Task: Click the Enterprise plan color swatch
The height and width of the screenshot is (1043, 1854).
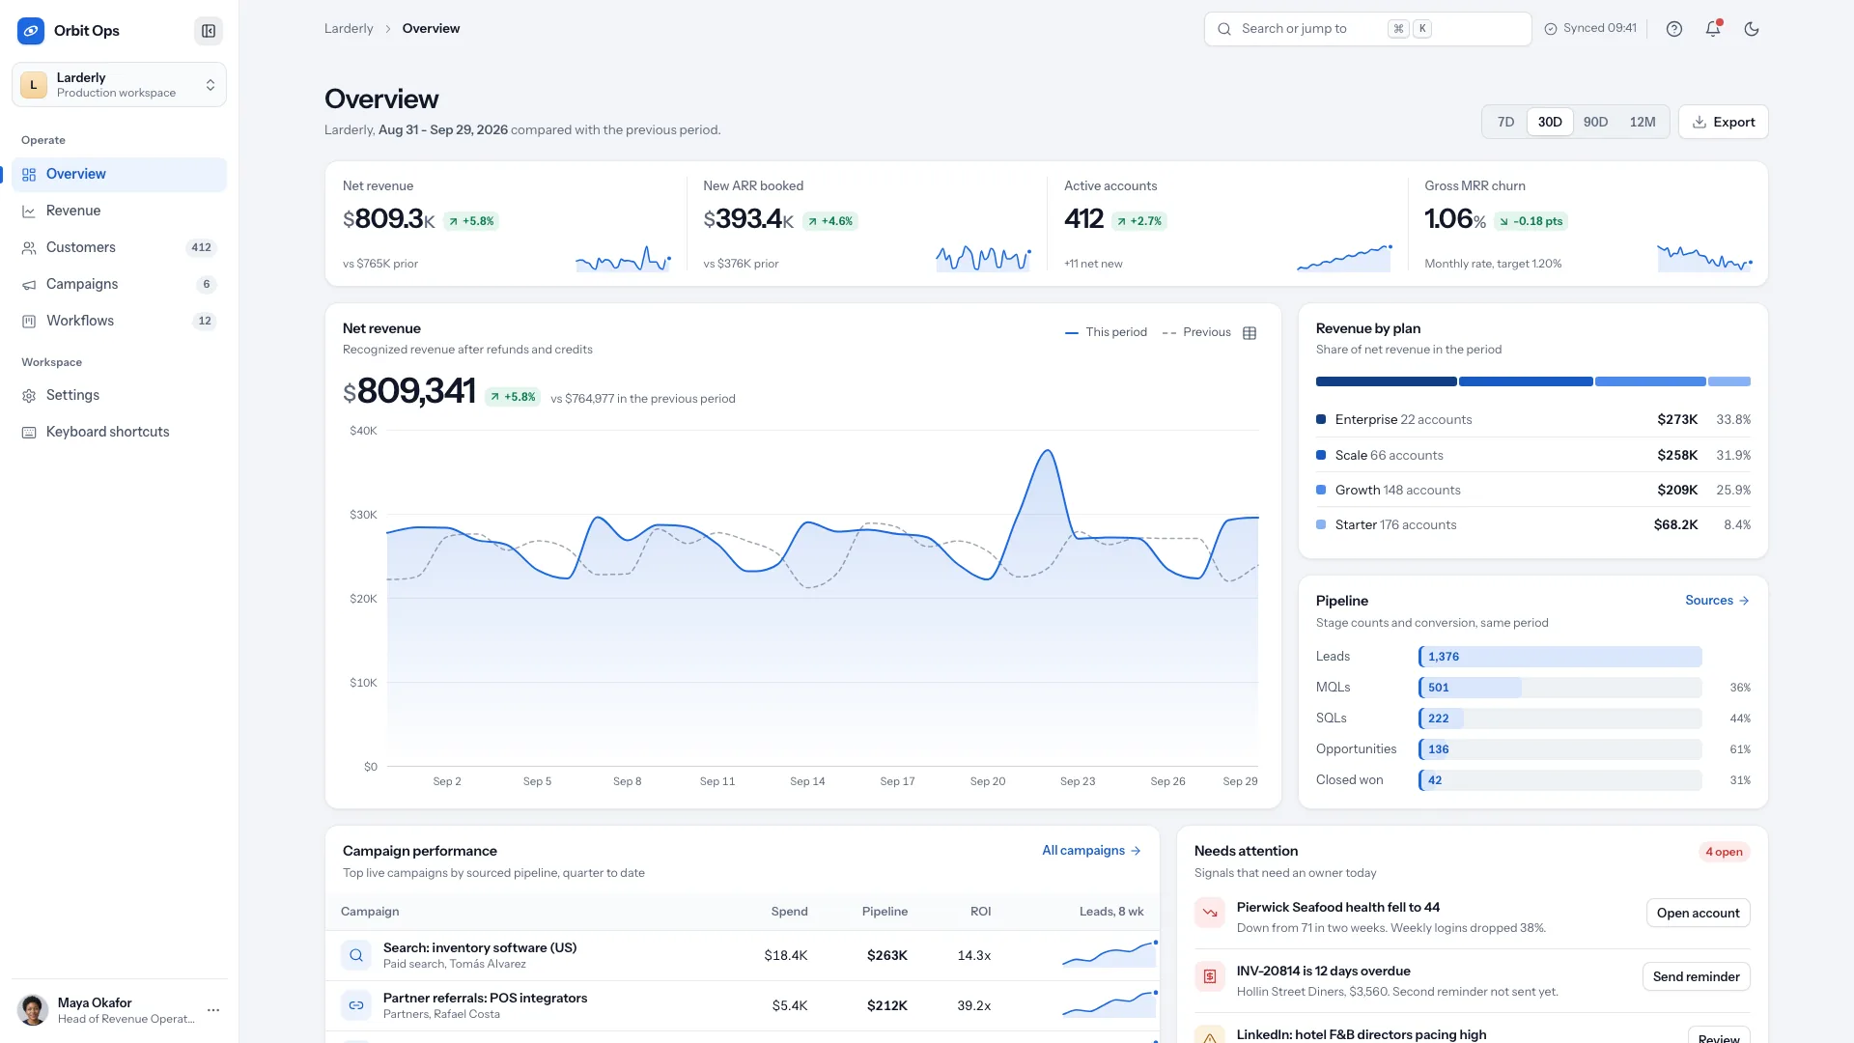Action: pyautogui.click(x=1321, y=420)
